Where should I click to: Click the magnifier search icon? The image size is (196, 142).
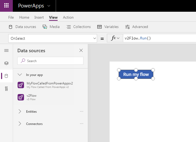pyautogui.click(x=23, y=61)
